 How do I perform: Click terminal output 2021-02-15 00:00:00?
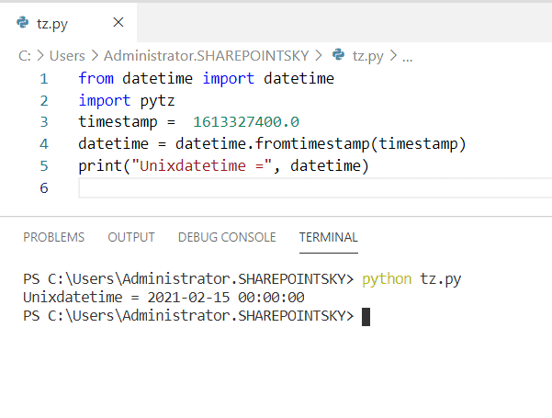tap(226, 298)
